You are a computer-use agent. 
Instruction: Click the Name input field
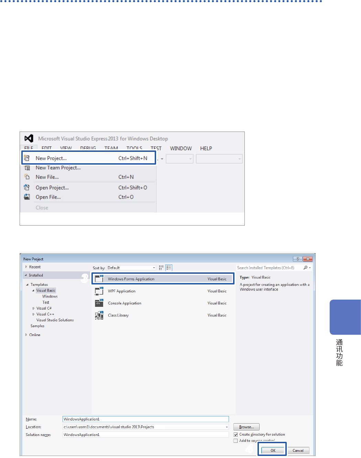[x=146, y=419]
